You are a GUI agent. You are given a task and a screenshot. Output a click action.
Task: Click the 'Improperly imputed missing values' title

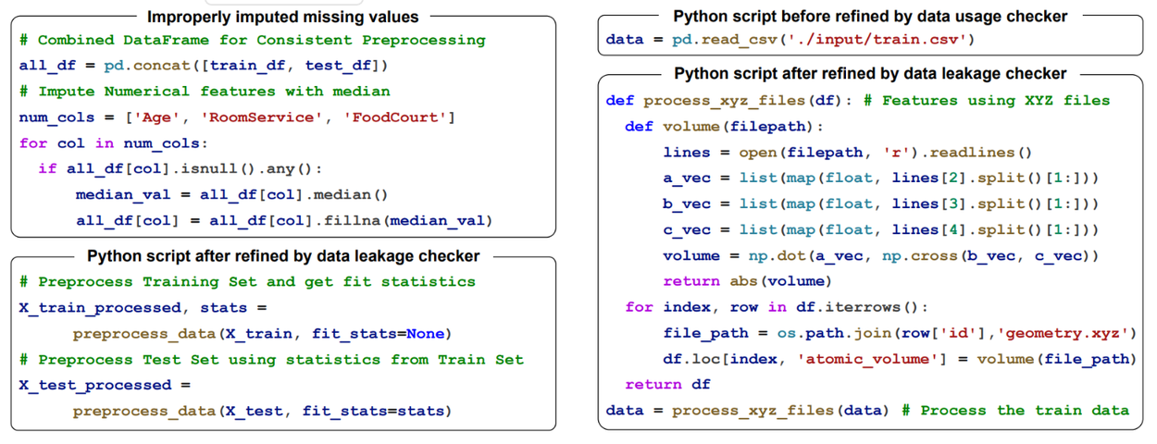[x=282, y=17]
